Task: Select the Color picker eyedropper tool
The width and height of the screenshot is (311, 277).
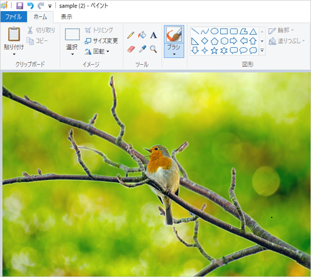Action: (142, 49)
